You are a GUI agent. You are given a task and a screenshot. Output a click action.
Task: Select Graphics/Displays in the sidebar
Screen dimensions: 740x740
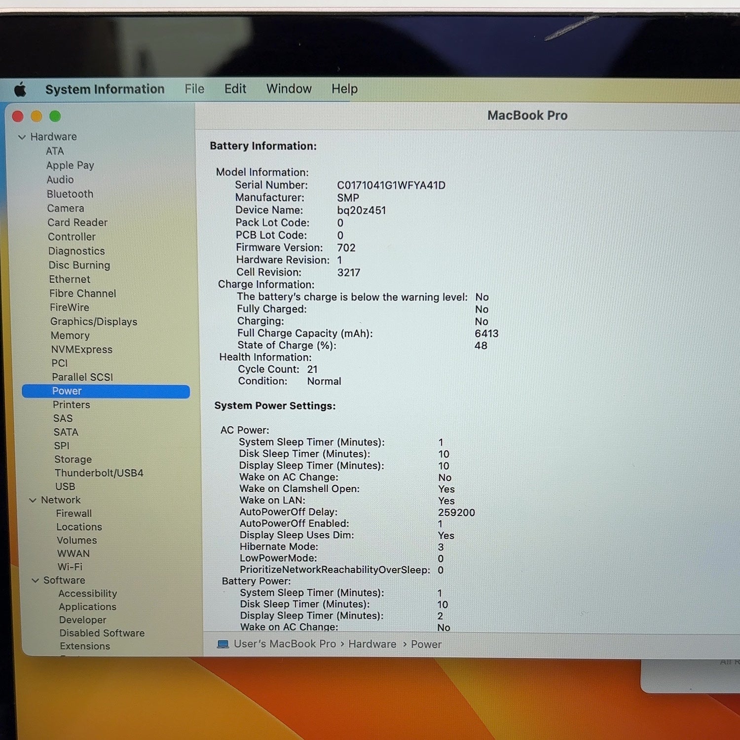tap(94, 322)
